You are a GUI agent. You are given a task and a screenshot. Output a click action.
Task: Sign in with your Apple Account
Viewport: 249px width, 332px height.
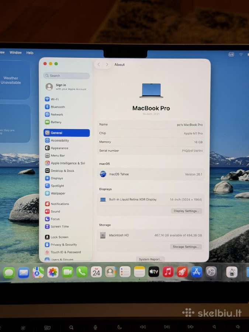pyautogui.click(x=67, y=87)
